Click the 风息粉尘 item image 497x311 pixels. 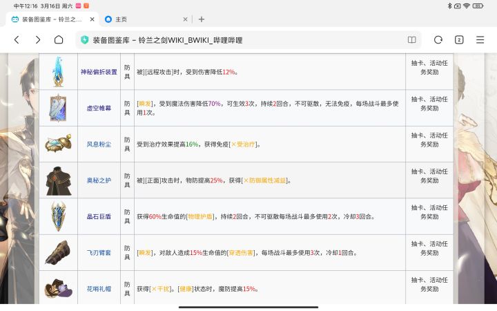coord(58,144)
